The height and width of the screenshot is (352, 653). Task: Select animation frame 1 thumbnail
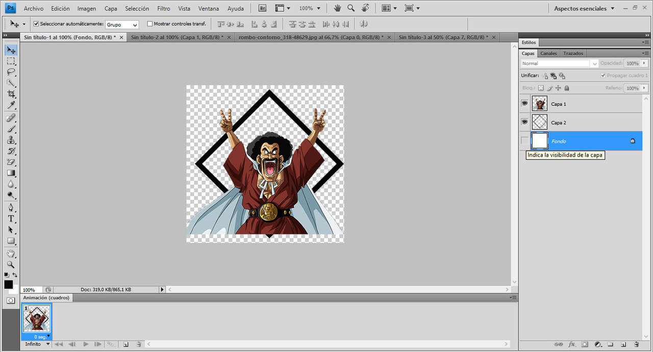(x=37, y=319)
